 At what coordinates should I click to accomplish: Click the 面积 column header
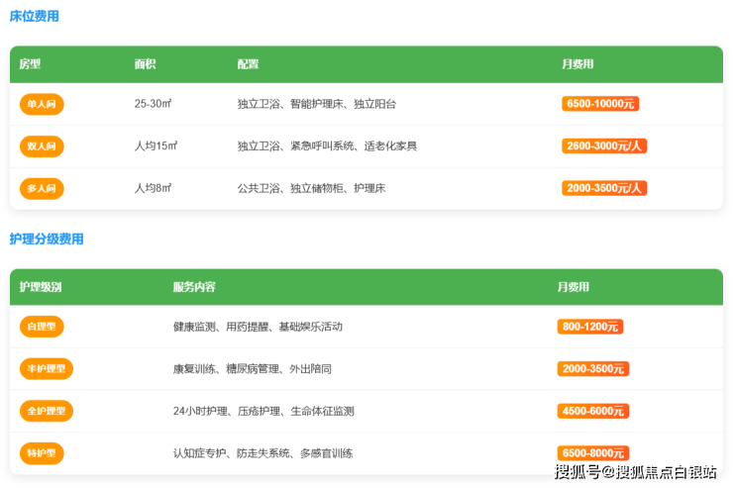coord(146,64)
